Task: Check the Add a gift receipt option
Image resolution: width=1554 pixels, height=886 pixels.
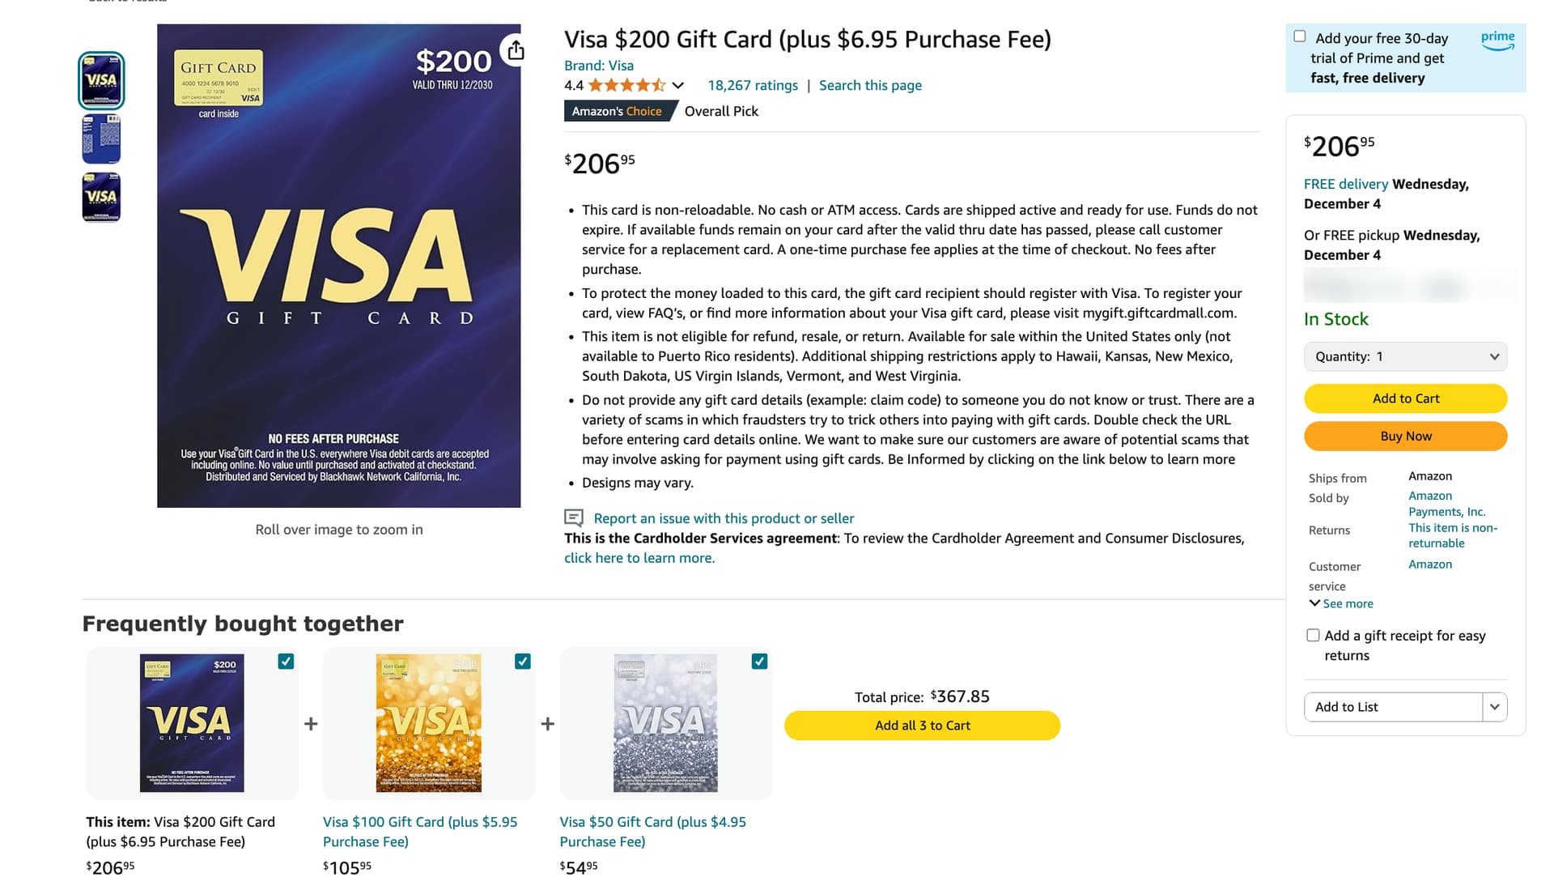Action: (x=1313, y=636)
